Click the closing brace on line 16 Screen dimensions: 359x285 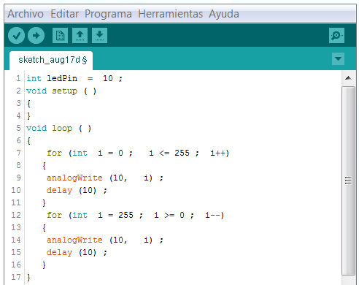tap(44, 265)
